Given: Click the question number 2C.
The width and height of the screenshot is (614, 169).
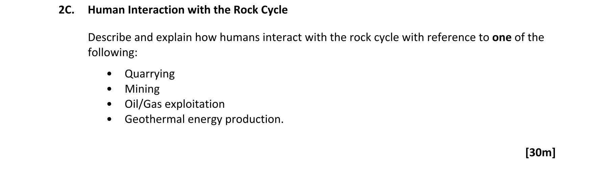Looking at the screenshot, I should (66, 10).
